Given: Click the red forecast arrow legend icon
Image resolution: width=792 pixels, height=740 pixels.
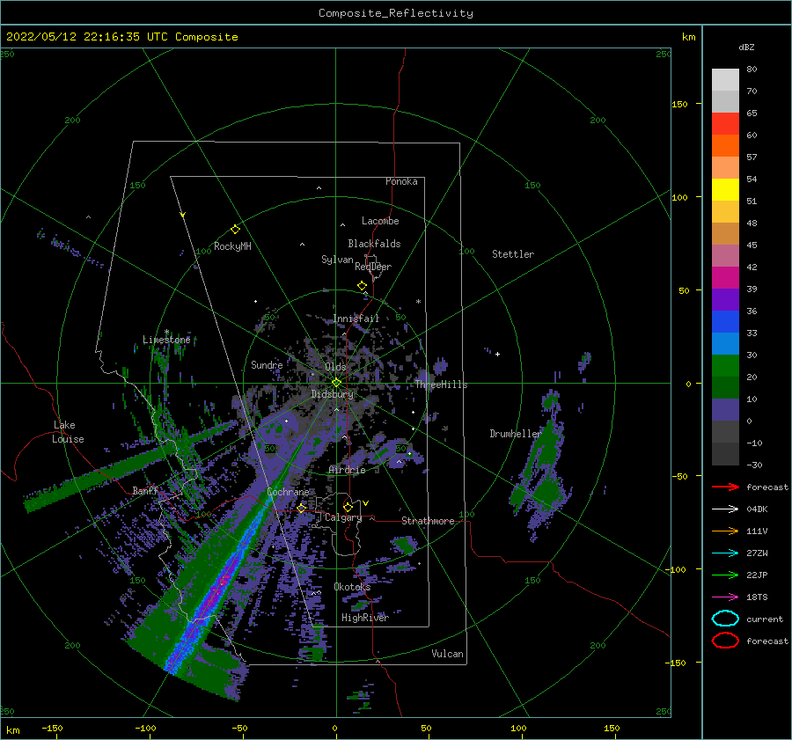Looking at the screenshot, I should point(725,487).
